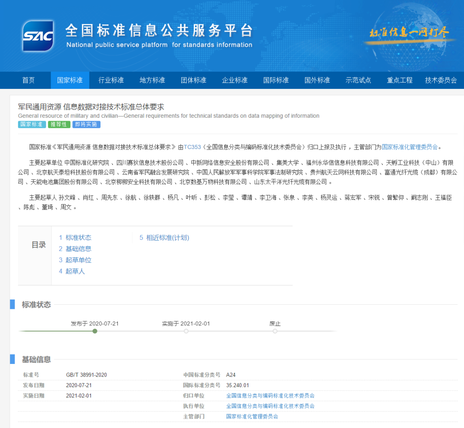Open the 技术委员会 page
This screenshot has width=464, height=428.
click(x=441, y=80)
